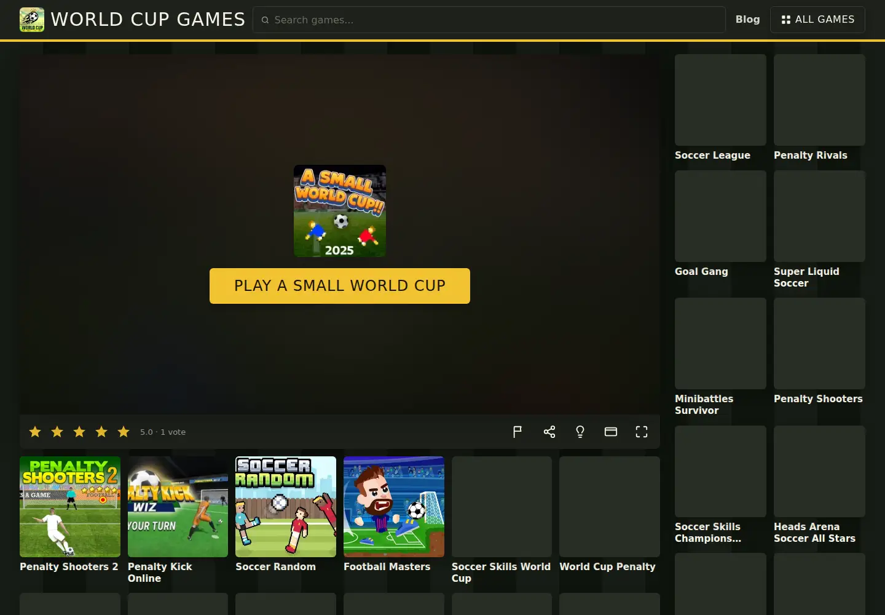Click the share icon below game

tap(549, 432)
